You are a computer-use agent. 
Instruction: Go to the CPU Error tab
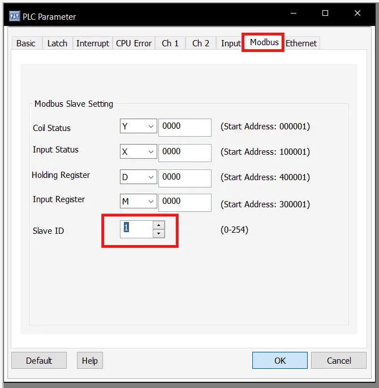(x=133, y=43)
